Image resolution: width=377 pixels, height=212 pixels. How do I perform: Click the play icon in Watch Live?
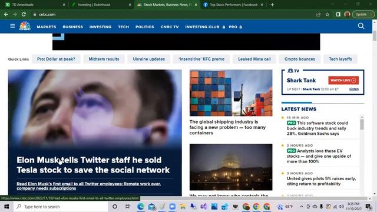pos(353,80)
